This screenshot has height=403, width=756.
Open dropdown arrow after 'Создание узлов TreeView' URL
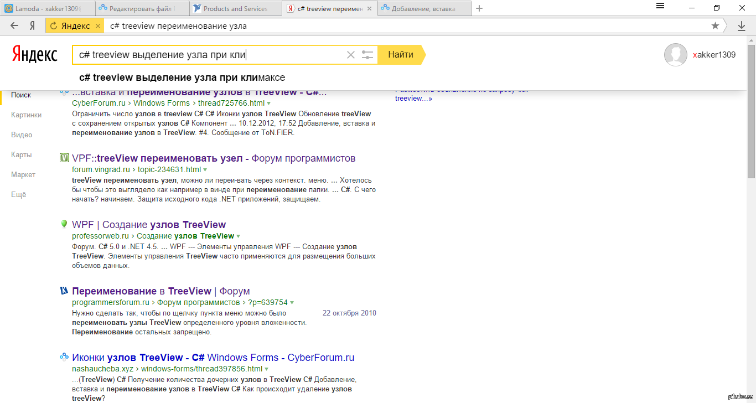click(x=239, y=236)
